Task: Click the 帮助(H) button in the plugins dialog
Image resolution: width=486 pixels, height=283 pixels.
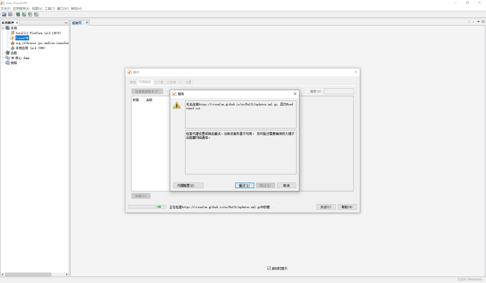Action: pyautogui.click(x=347, y=207)
